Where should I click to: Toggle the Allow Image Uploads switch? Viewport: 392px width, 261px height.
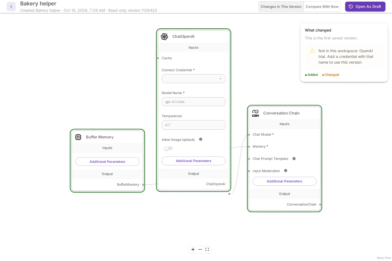point(168,148)
